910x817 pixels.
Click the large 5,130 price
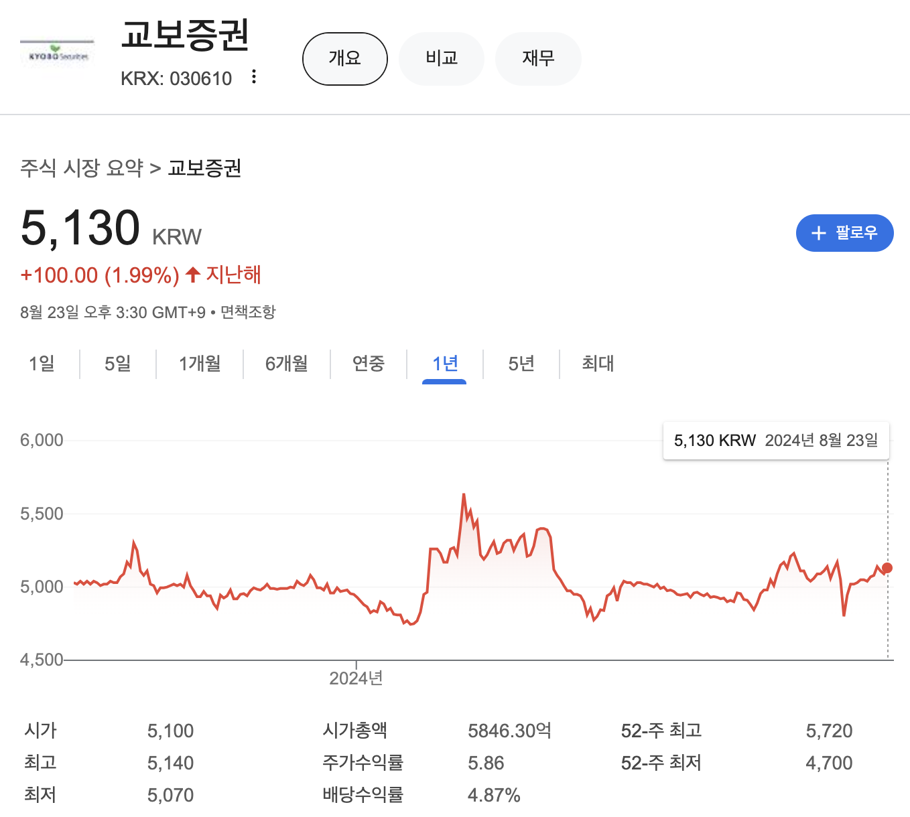[80, 228]
